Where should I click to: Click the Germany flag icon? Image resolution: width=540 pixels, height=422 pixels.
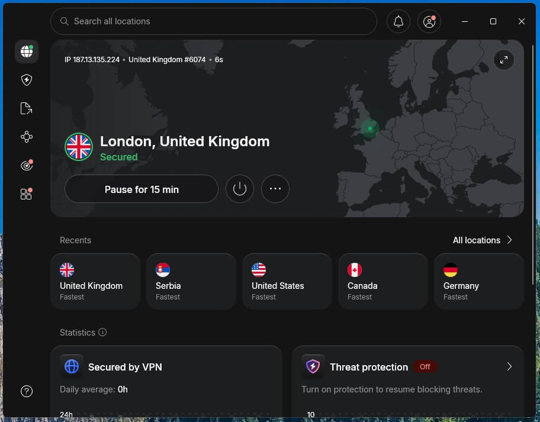point(451,270)
